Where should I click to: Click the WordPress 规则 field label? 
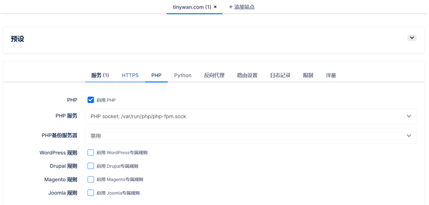tap(58, 153)
